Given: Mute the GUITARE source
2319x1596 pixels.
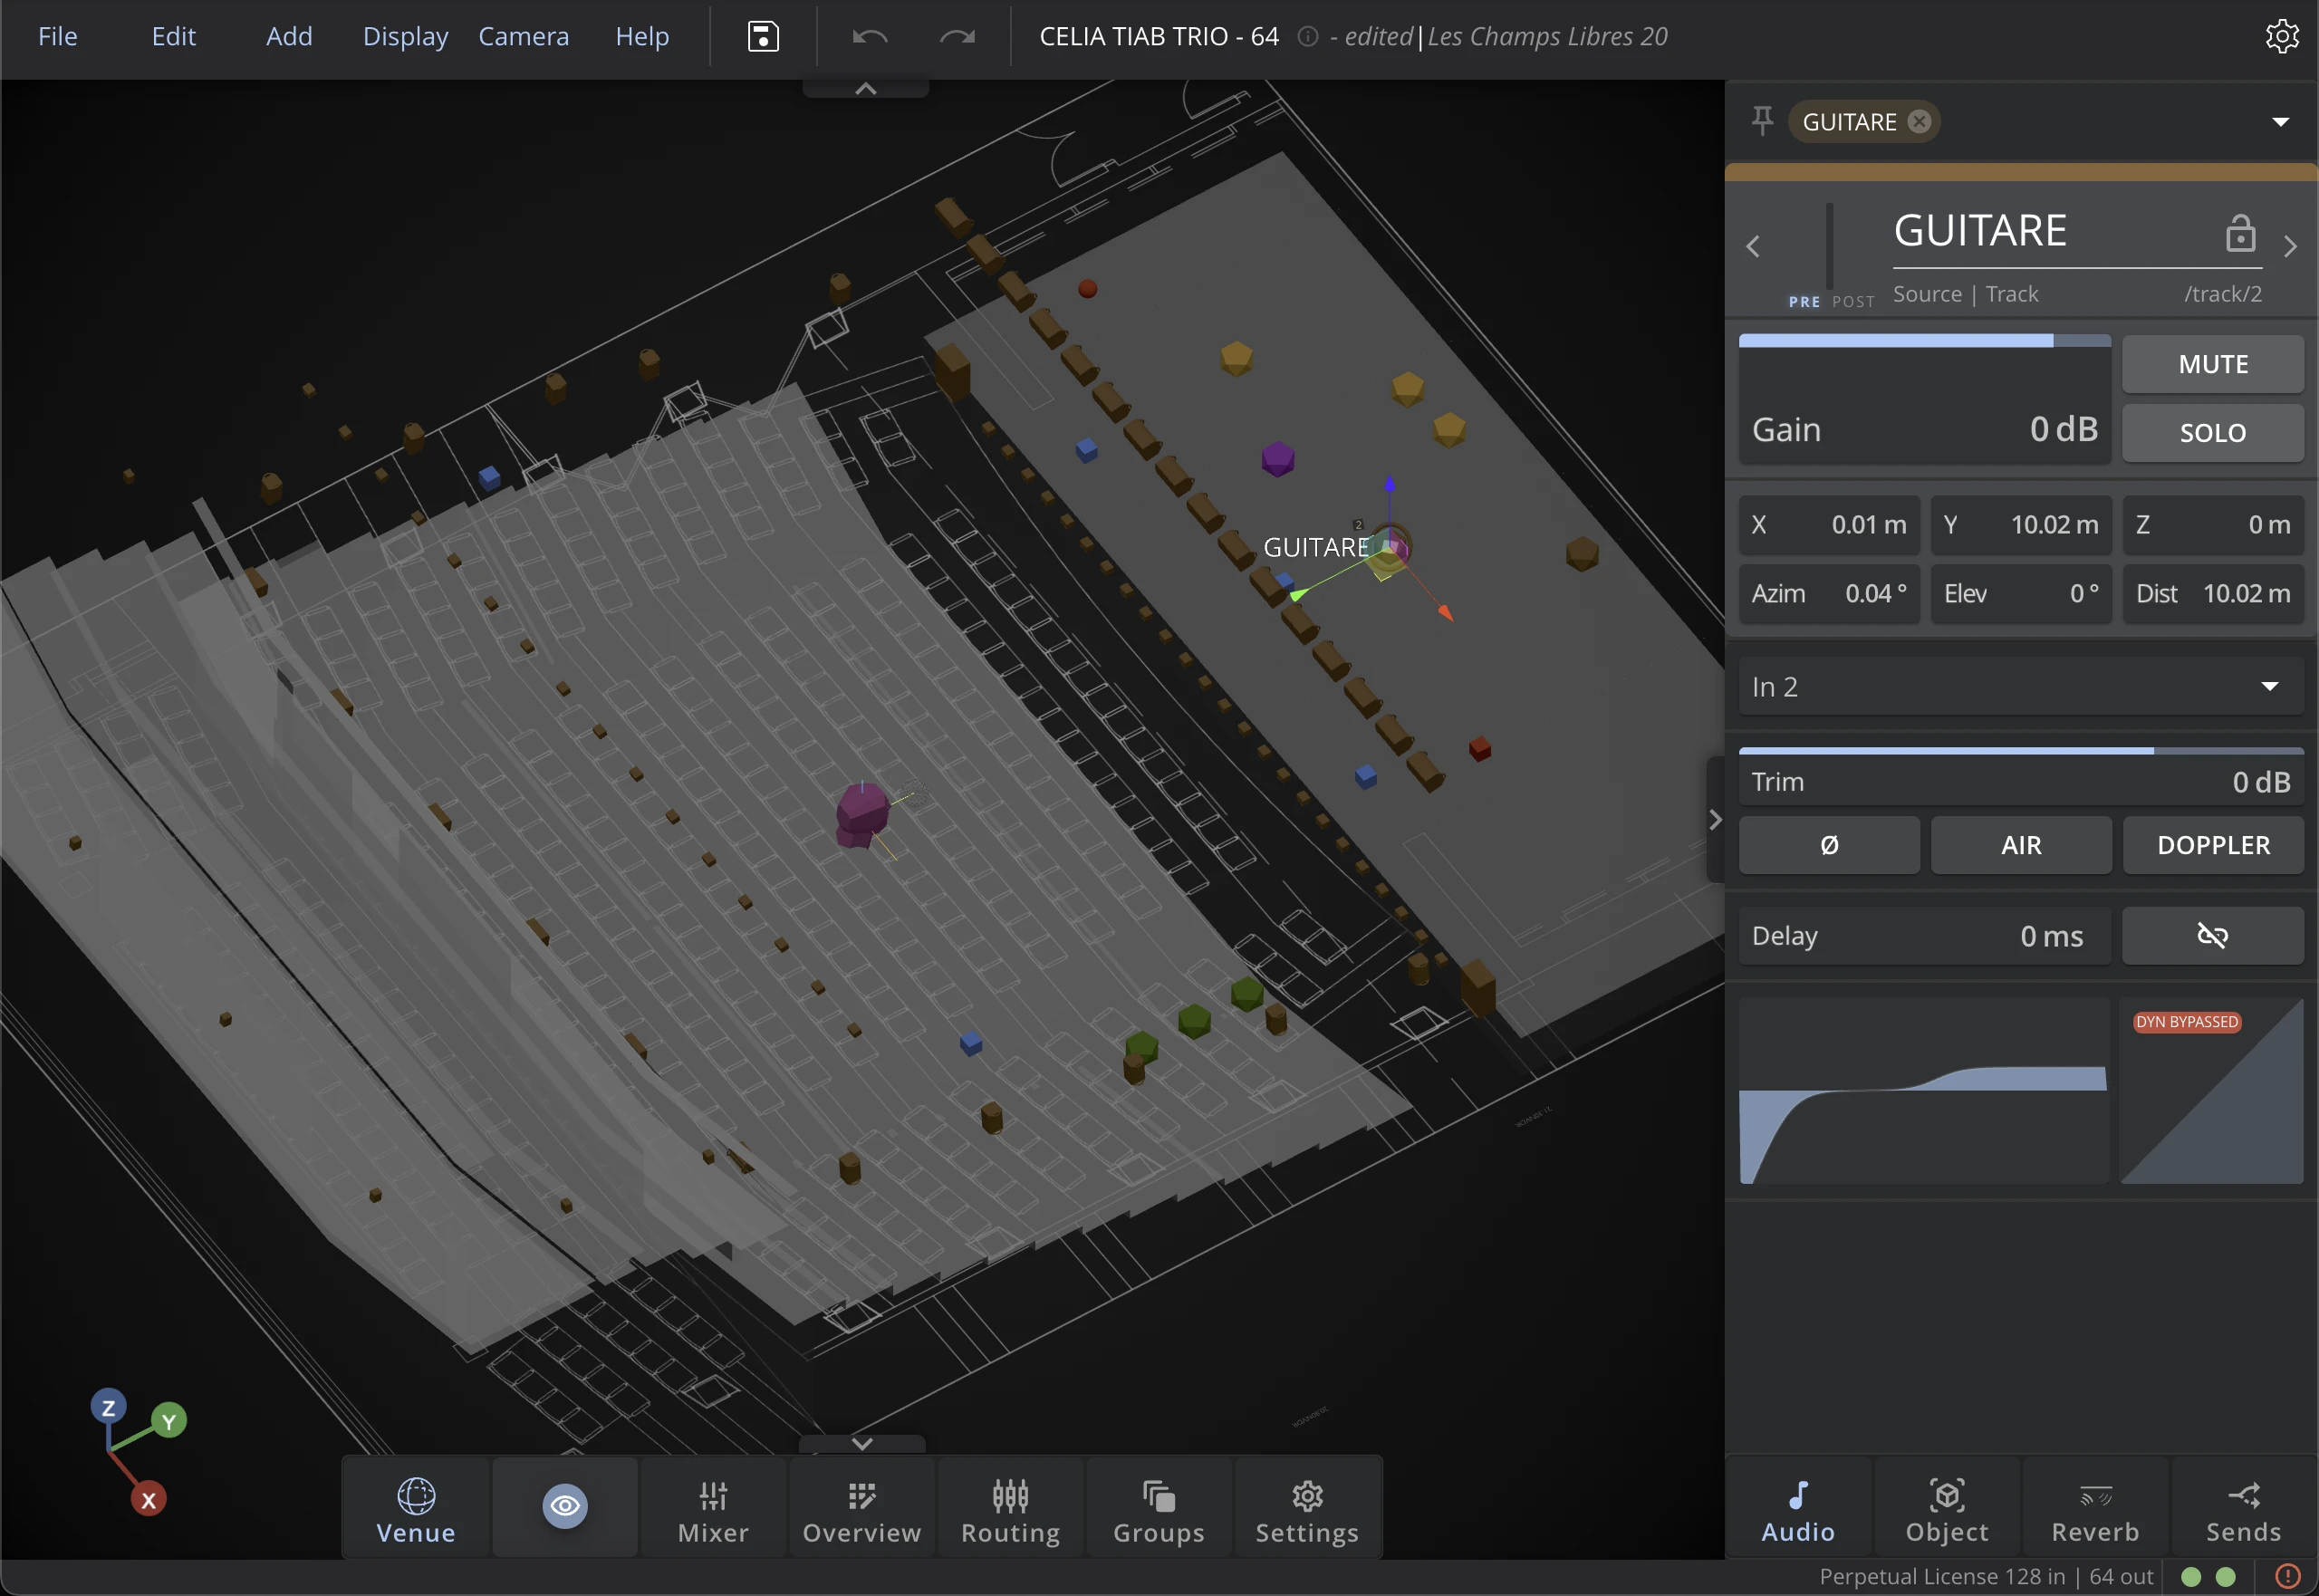Looking at the screenshot, I should (2213, 364).
